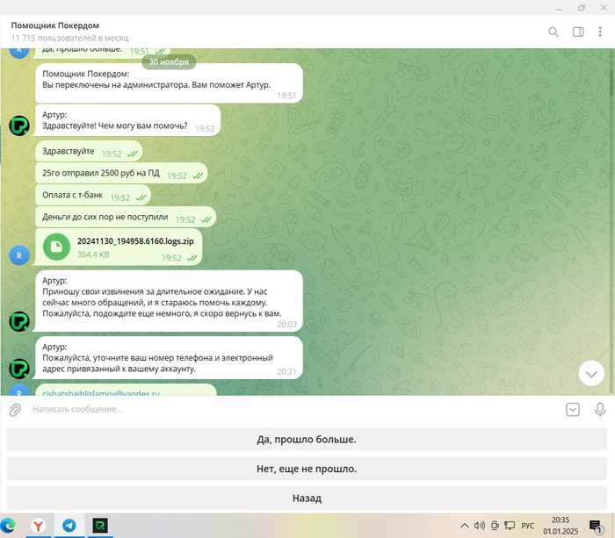
Task: Click the taskbar clock showing 20:35
Action: 561,526
